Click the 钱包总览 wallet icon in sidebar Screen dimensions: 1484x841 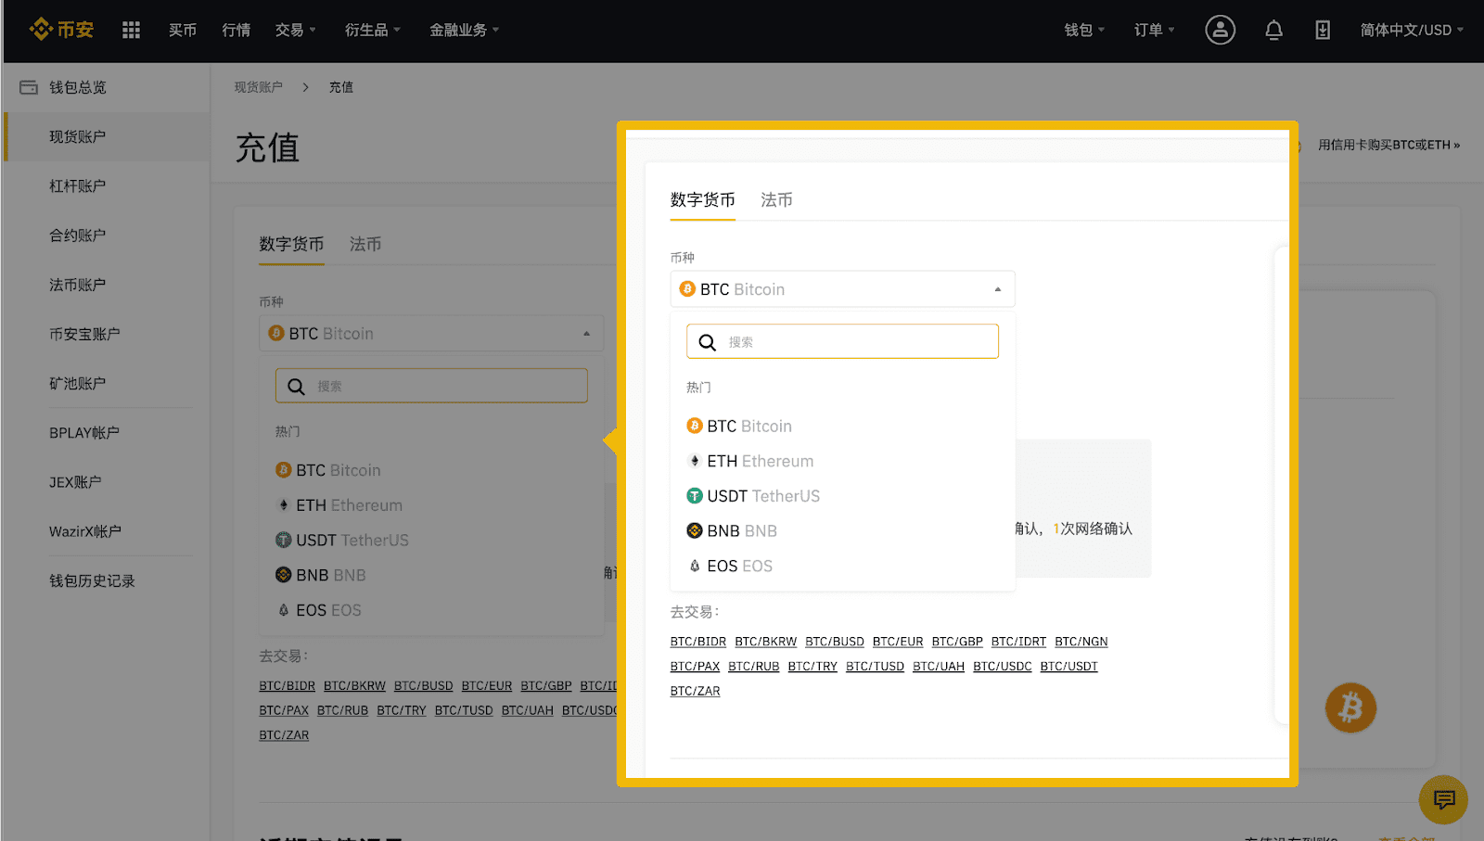29,87
